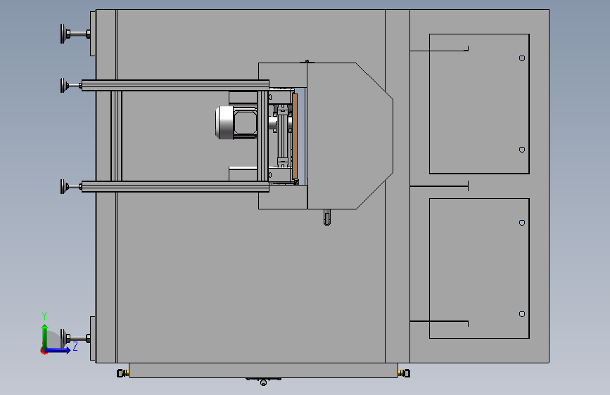Viewport: 610px width, 395px height.
Task: Select the lower aluminum extrusion rail
Action: tap(175, 187)
